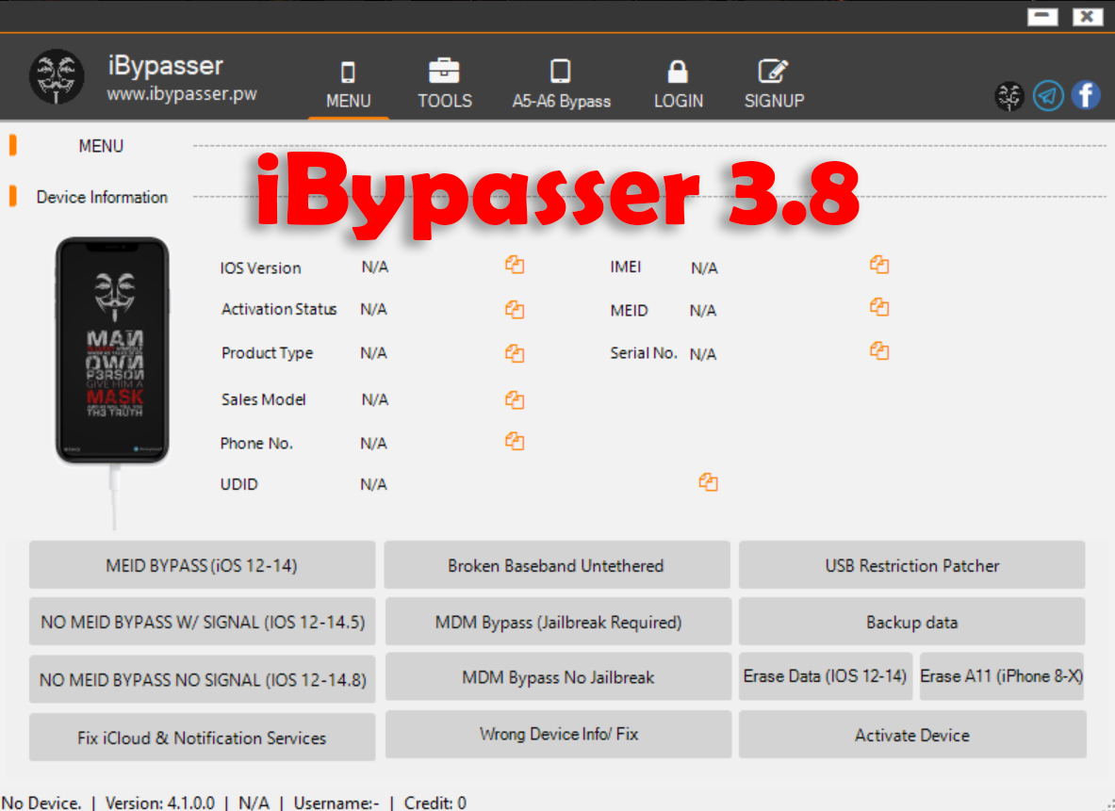
Task: Copy the MEID value
Action: point(879,307)
